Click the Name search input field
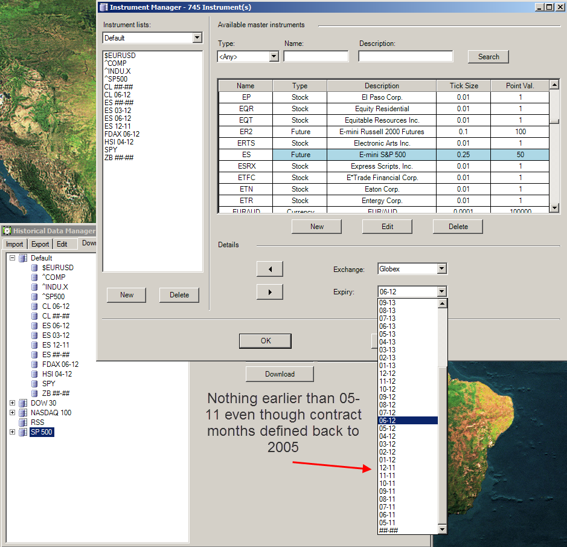This screenshot has width=567, height=547. pos(316,57)
